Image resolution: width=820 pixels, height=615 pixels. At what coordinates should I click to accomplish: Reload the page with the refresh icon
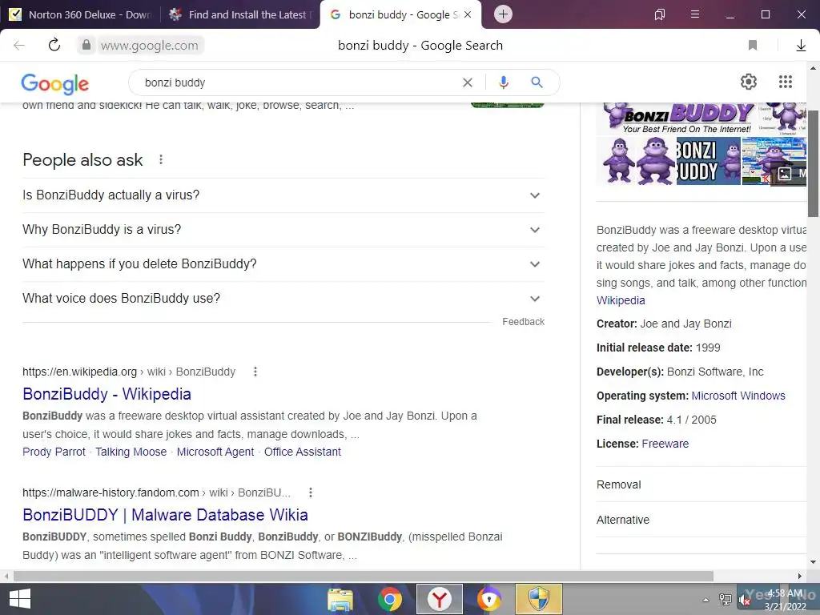[x=54, y=45]
